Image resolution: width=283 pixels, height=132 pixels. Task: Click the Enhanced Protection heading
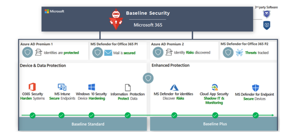[171, 65]
